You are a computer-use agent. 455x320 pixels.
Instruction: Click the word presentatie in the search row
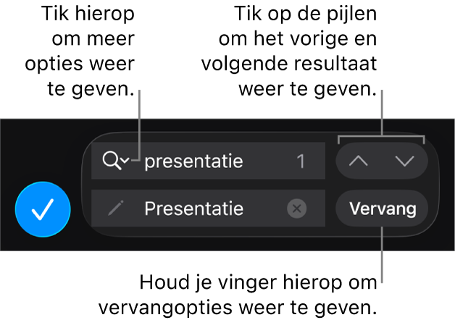tap(193, 161)
